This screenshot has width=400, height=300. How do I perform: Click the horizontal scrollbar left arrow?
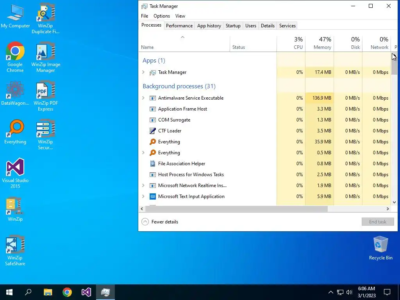[142, 209]
